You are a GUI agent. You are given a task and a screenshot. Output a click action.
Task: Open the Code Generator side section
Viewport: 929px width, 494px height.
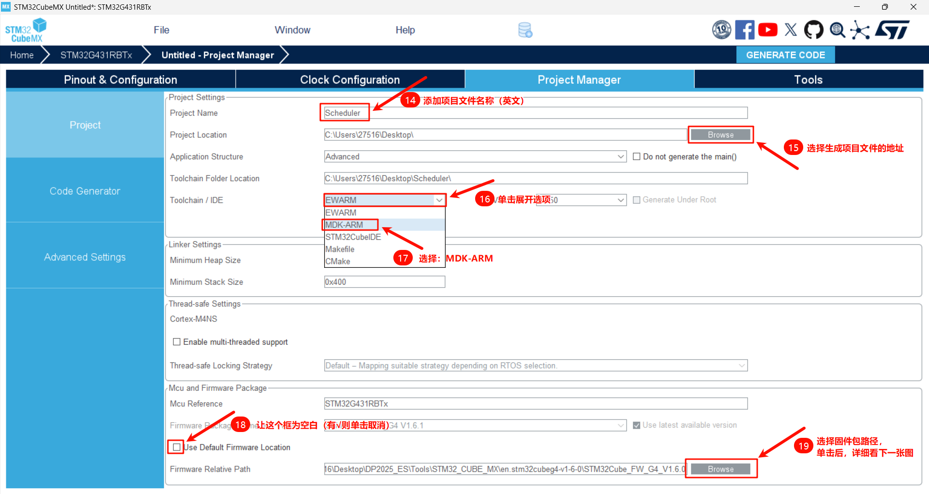pos(85,191)
